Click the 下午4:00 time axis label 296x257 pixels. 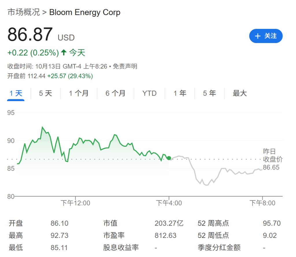(169, 203)
